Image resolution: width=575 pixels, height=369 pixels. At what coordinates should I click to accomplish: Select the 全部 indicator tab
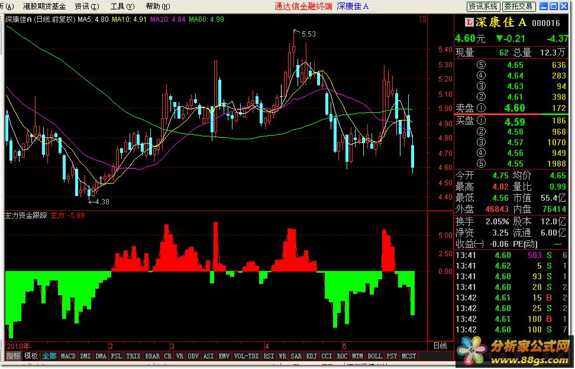click(49, 356)
